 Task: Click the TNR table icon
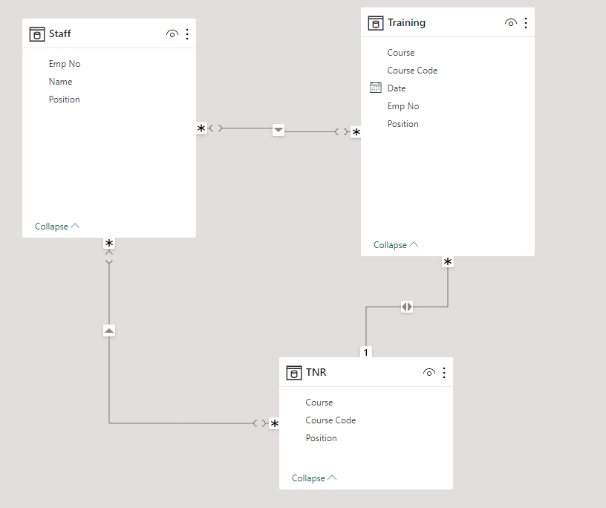pos(294,373)
